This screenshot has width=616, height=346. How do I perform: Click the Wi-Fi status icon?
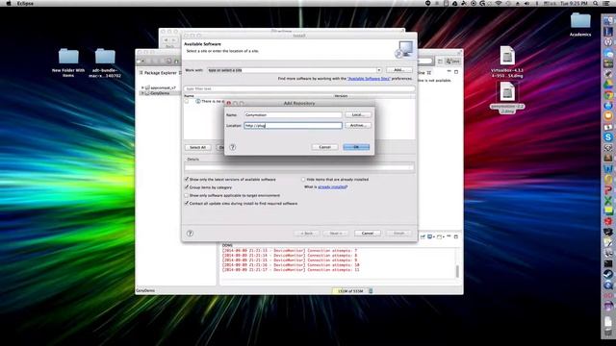click(499, 3)
